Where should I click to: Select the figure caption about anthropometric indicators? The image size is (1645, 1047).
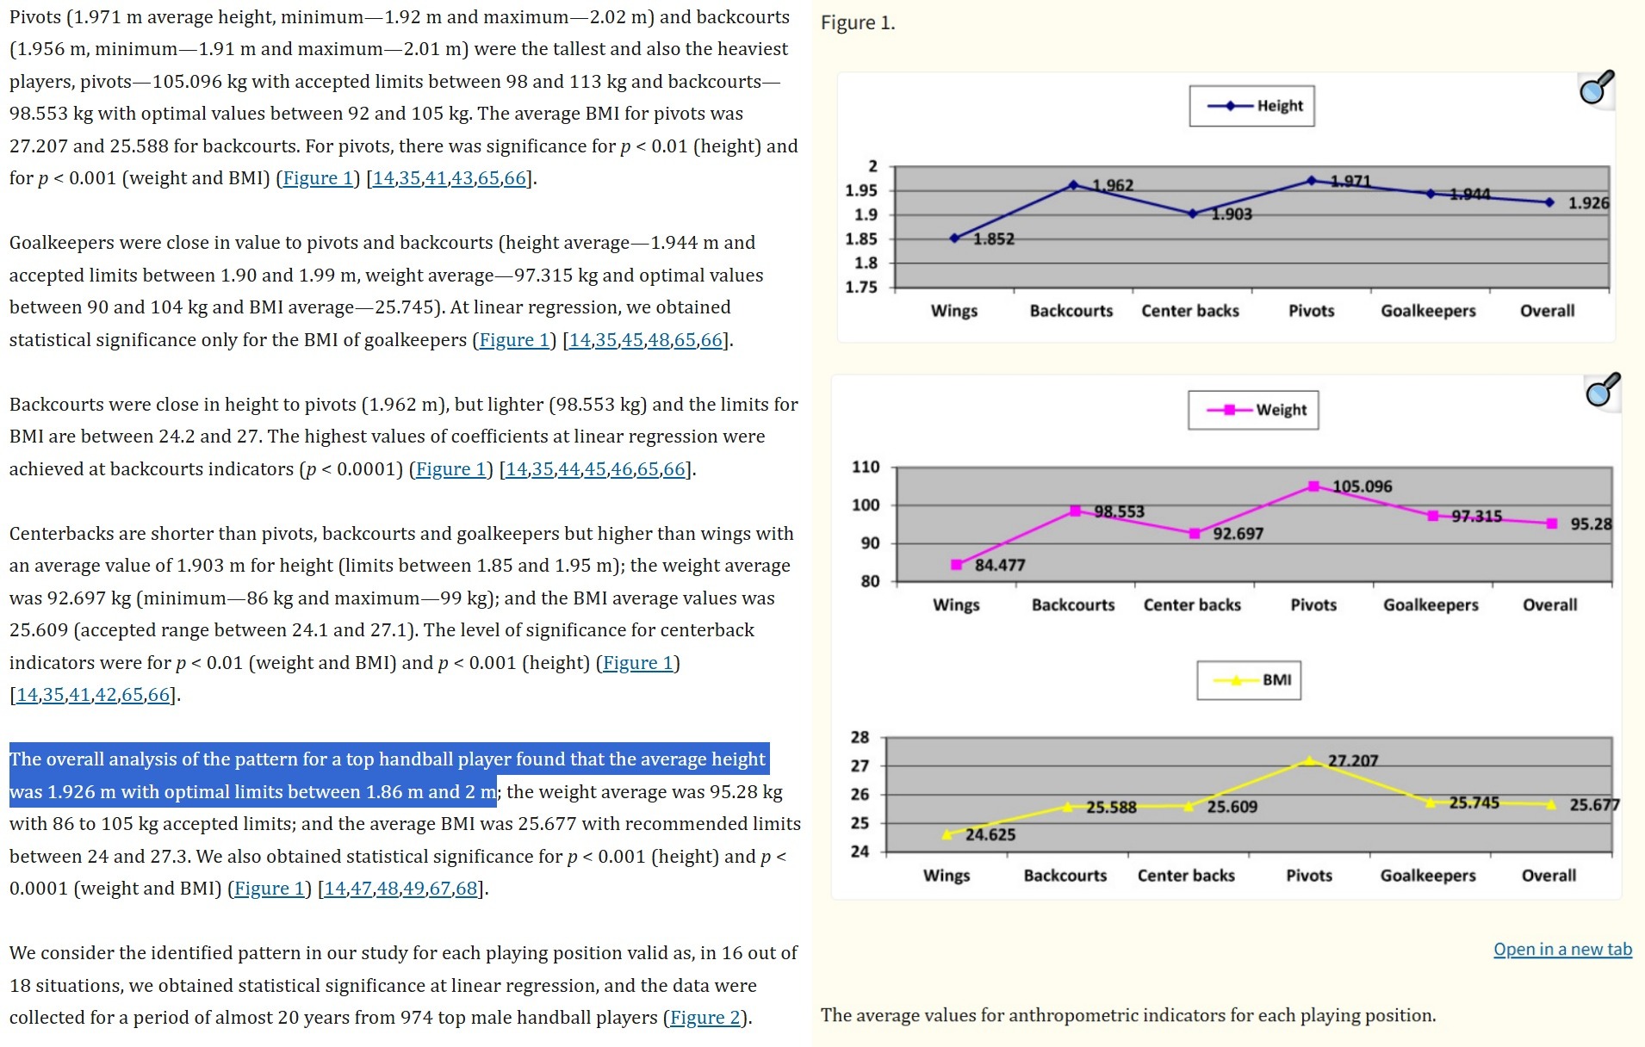click(1128, 1015)
